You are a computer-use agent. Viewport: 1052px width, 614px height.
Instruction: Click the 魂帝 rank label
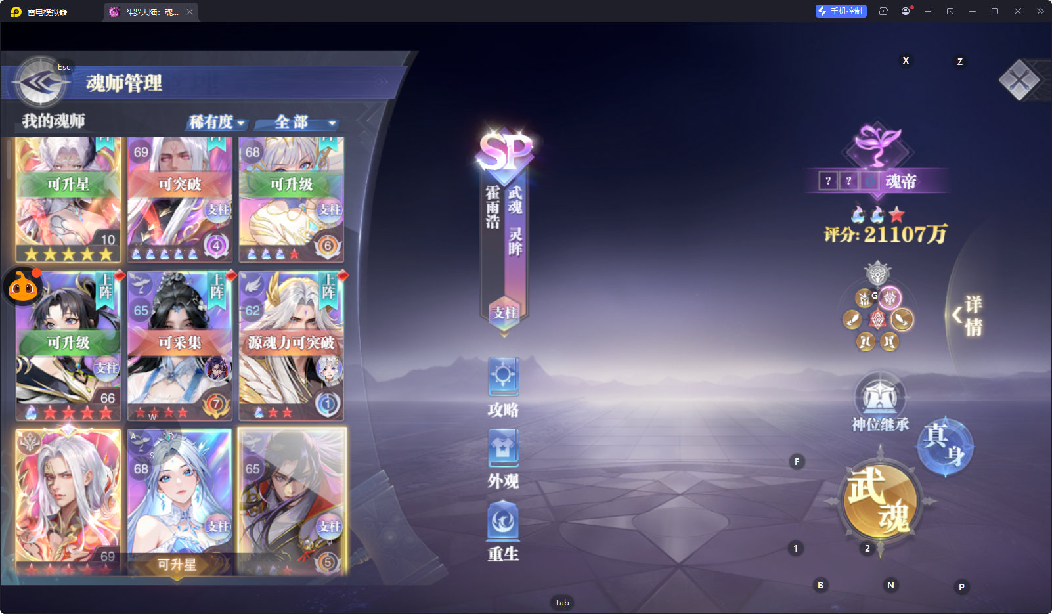900,181
